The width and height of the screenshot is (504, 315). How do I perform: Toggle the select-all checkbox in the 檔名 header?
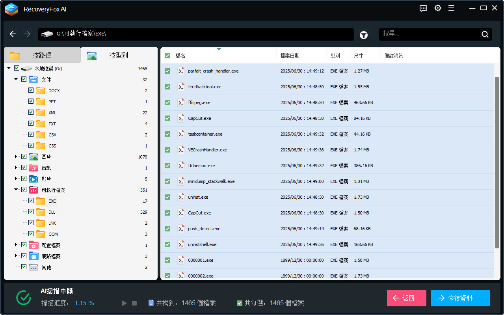click(167, 55)
